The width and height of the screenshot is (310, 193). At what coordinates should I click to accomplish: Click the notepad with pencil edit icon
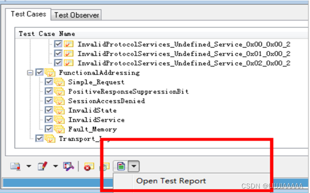coord(42,166)
